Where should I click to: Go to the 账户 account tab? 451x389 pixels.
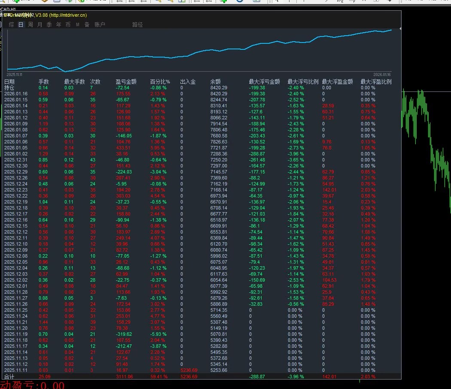pyautogui.click(x=100, y=24)
